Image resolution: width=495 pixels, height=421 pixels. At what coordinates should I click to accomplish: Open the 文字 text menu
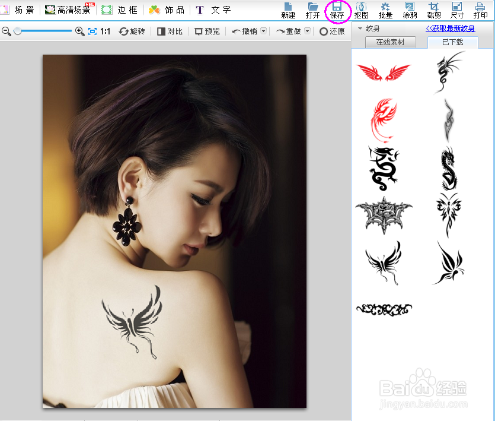tap(213, 10)
